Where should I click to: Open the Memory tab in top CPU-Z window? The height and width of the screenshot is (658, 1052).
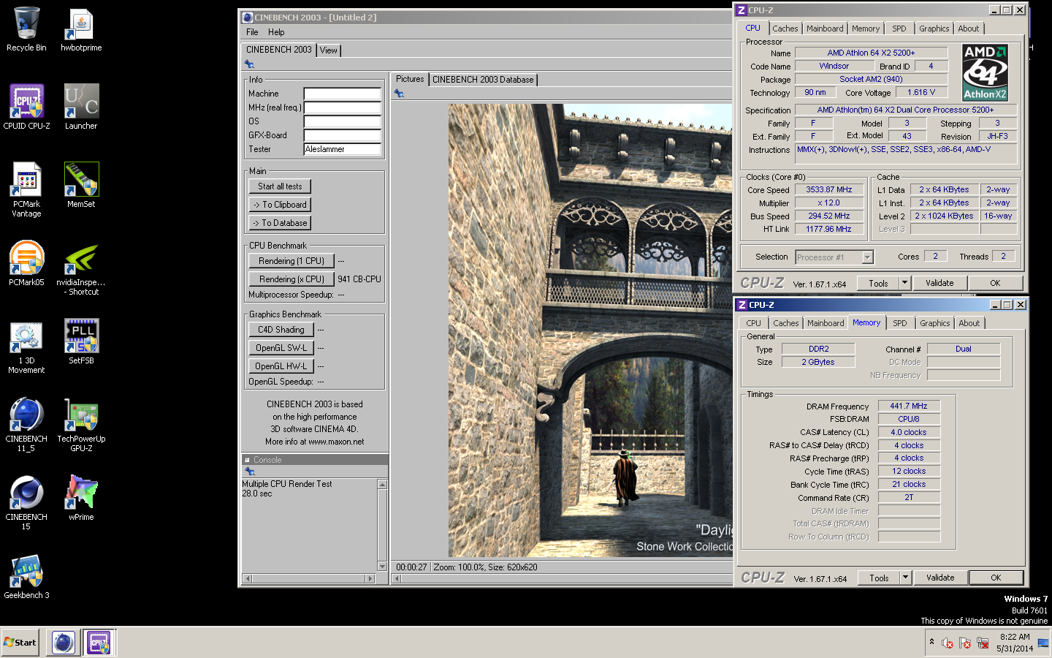click(866, 29)
